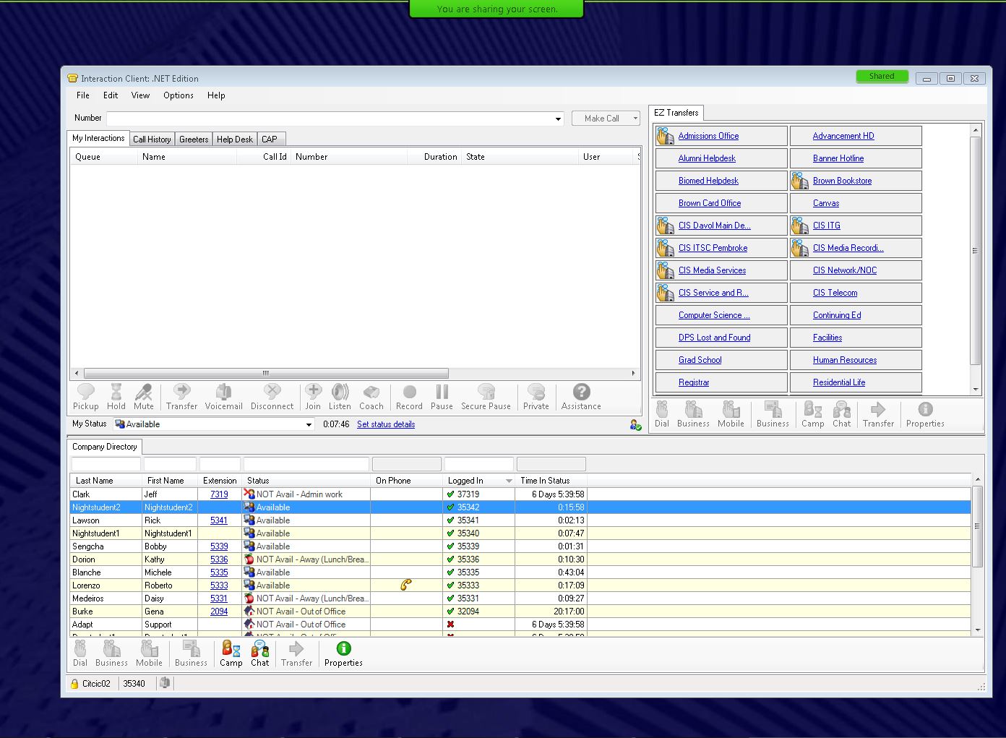Click the Human Resources transfer link
Viewport: 1006px width, 738px height.
click(844, 360)
